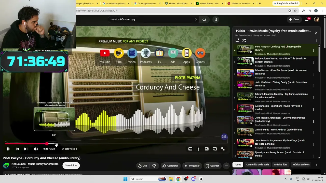Like the video with 261 likes

click(142, 166)
